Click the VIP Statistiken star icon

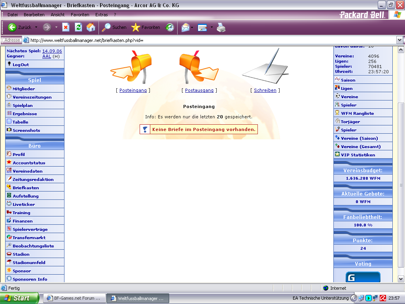click(x=337, y=154)
